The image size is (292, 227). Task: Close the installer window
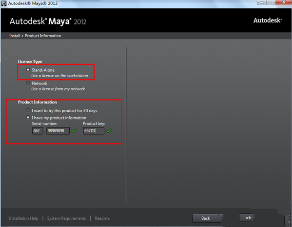click(284, 2)
